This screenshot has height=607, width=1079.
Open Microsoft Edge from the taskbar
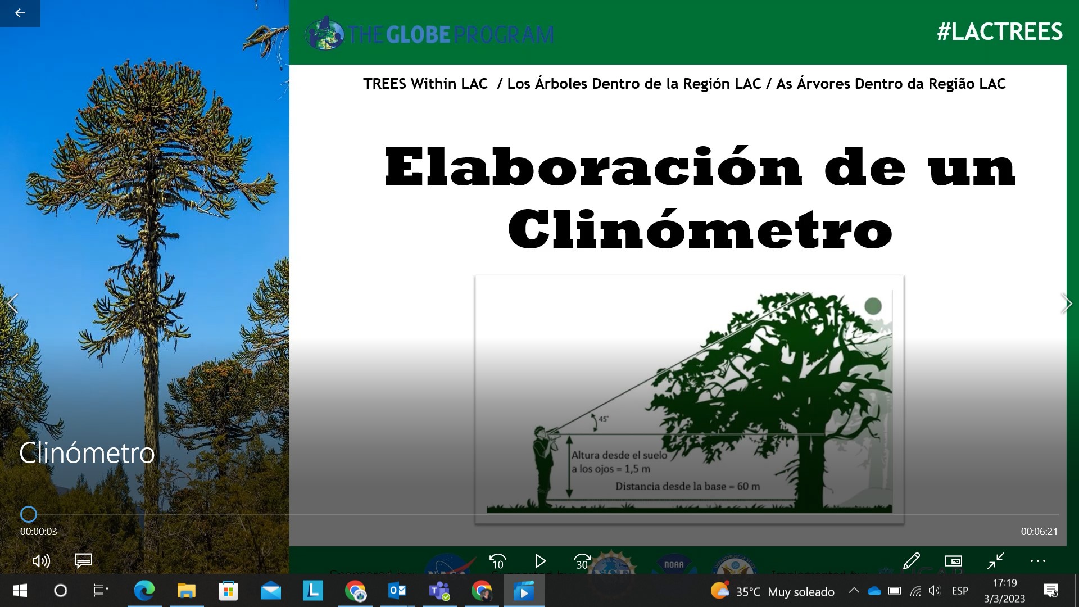click(144, 591)
